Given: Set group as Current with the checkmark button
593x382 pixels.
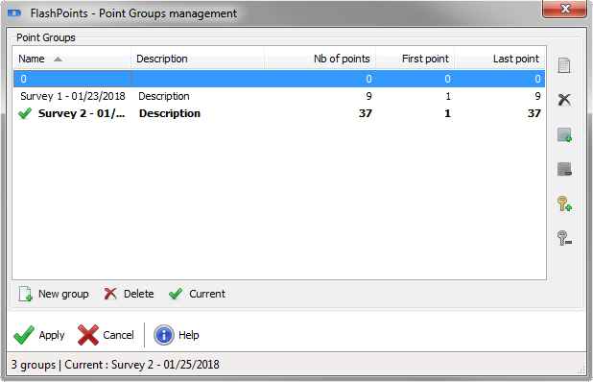Looking at the screenshot, I should 197,294.
